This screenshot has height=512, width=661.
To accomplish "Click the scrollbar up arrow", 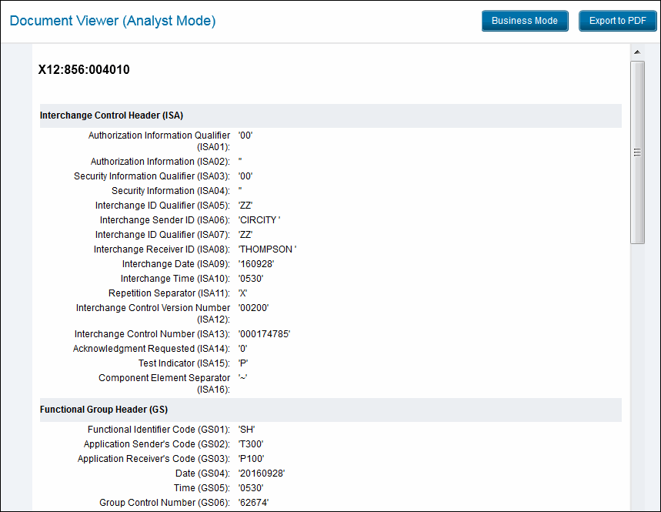I will pyautogui.click(x=637, y=52).
